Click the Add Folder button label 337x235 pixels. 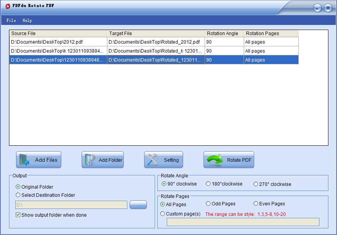[x=111, y=160]
